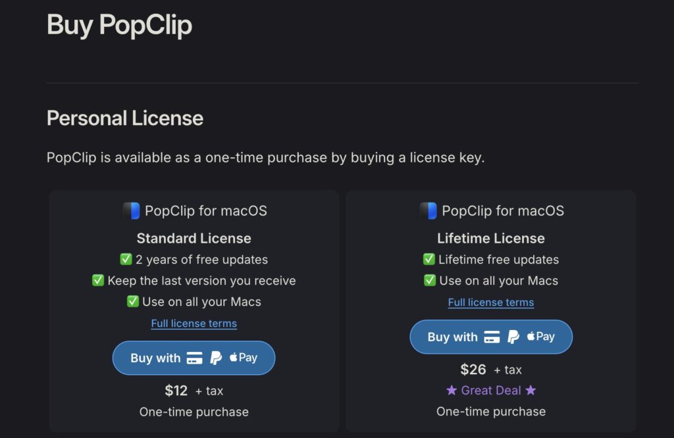Click the PopClip logo in Lifetime License card
The height and width of the screenshot is (438, 674).
pyautogui.click(x=428, y=211)
